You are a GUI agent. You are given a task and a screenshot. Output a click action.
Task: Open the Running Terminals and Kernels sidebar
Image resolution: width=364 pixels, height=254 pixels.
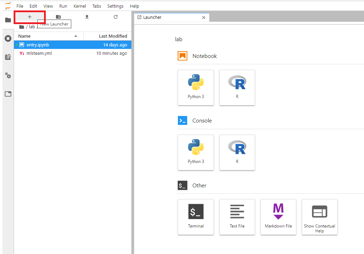coord(8,38)
